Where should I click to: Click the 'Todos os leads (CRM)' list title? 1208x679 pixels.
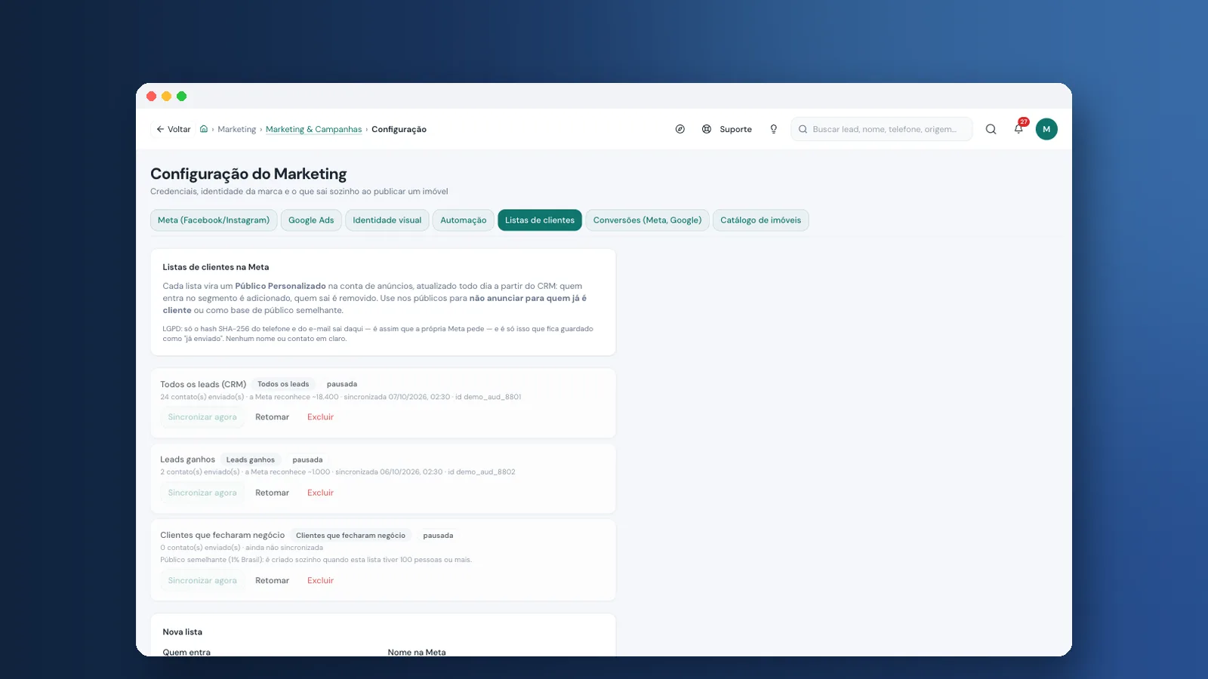pyautogui.click(x=203, y=384)
